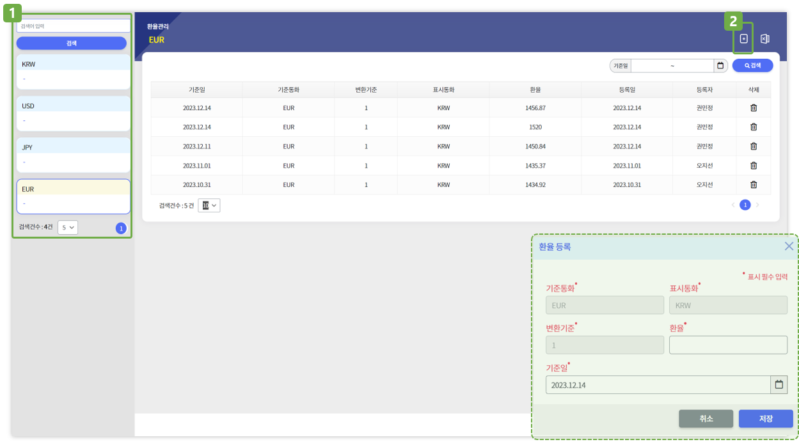
Task: Click the 등록일 column header
Action: point(627,90)
